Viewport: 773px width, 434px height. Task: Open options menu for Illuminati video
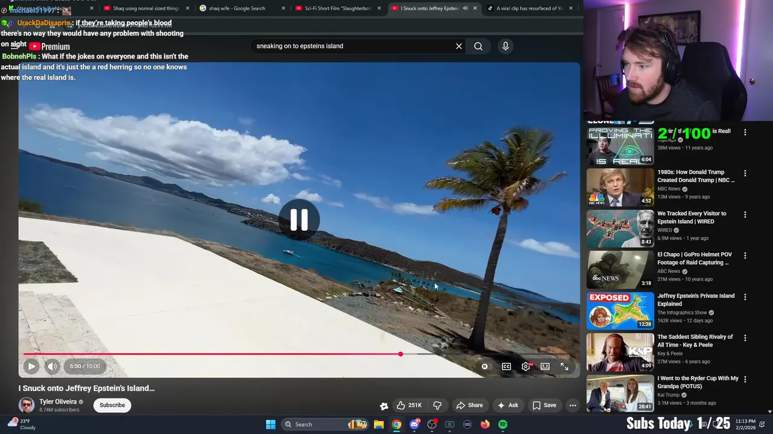pos(745,132)
